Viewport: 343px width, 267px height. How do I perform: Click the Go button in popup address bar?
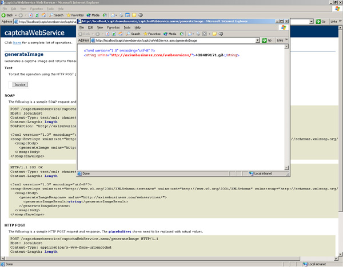click(267, 41)
